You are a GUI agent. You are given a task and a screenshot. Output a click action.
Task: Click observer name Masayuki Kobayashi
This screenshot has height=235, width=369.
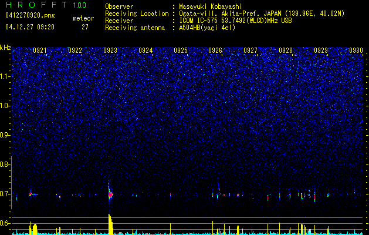click(211, 6)
